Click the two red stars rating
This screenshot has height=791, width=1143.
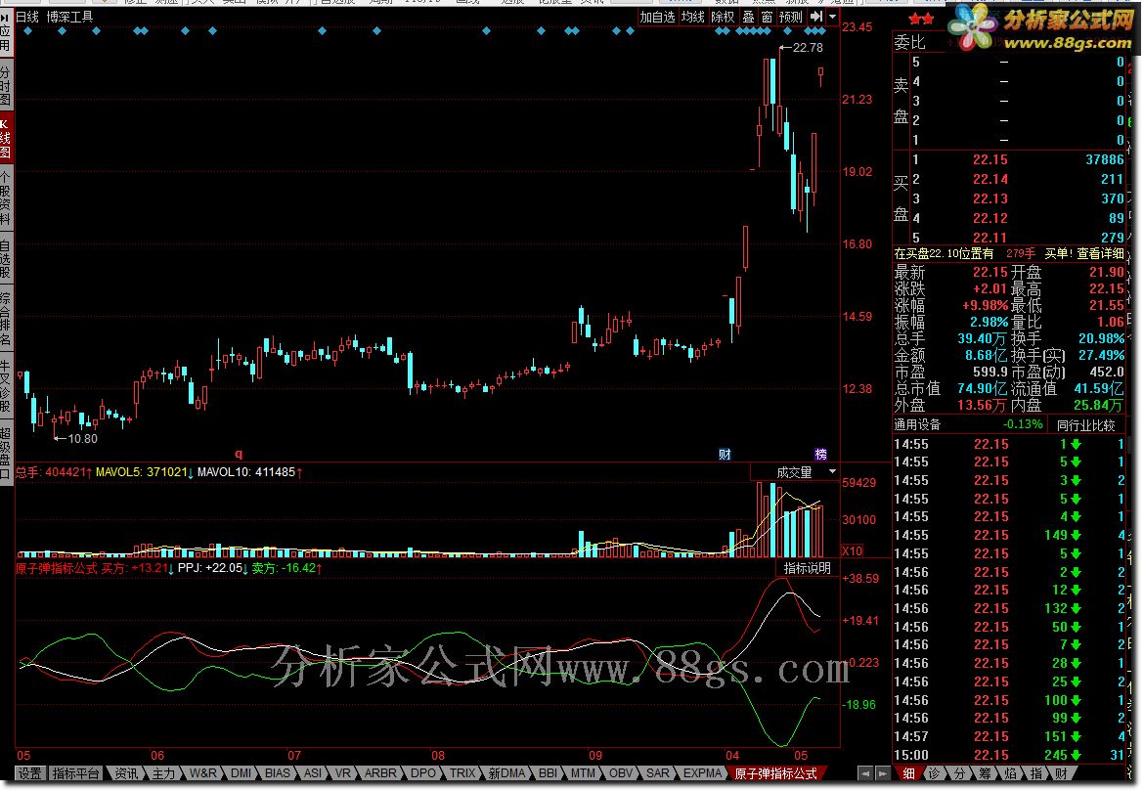click(x=921, y=19)
